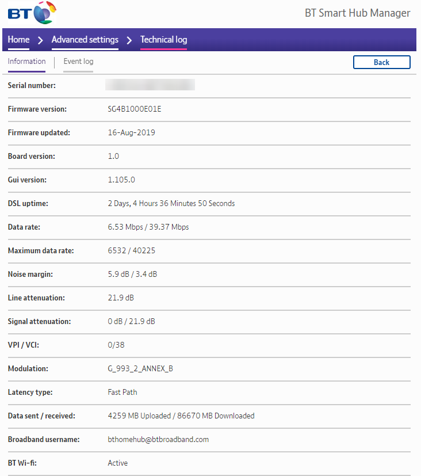The height and width of the screenshot is (476, 421).
Task: Switch to the Information tab
Action: pos(26,62)
